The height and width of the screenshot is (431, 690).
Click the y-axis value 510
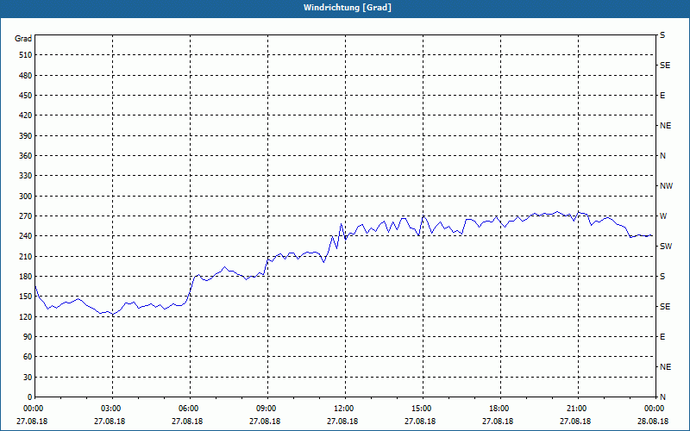[26, 55]
